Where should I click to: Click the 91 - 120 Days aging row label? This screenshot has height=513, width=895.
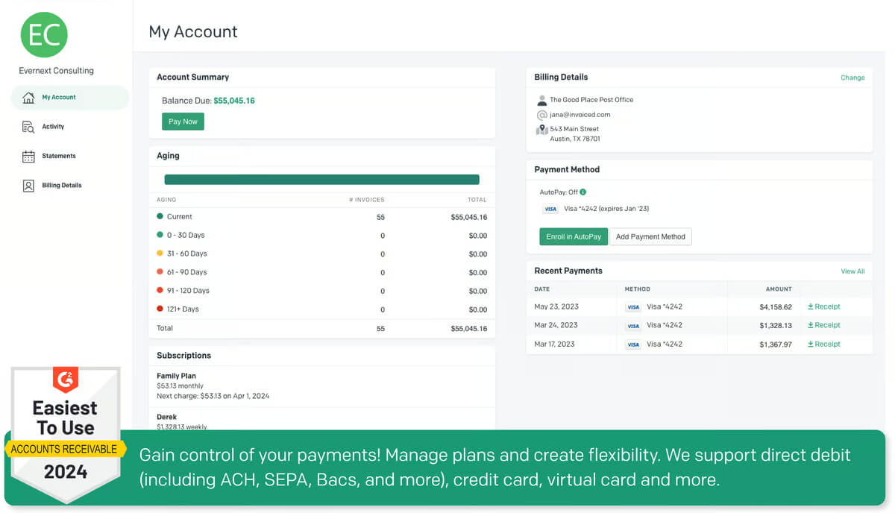pyautogui.click(x=188, y=291)
